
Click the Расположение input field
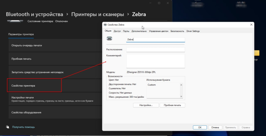pyautogui.click(x=155, y=50)
